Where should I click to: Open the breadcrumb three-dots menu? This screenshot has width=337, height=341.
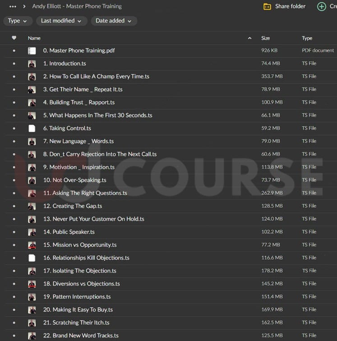(x=13, y=7)
